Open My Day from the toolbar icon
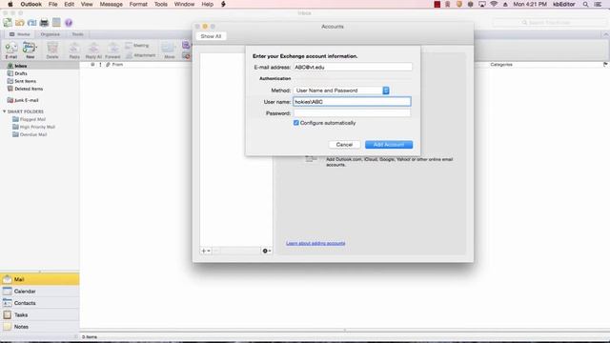This screenshot has height=343, width=610. pyautogui.click(x=56, y=23)
